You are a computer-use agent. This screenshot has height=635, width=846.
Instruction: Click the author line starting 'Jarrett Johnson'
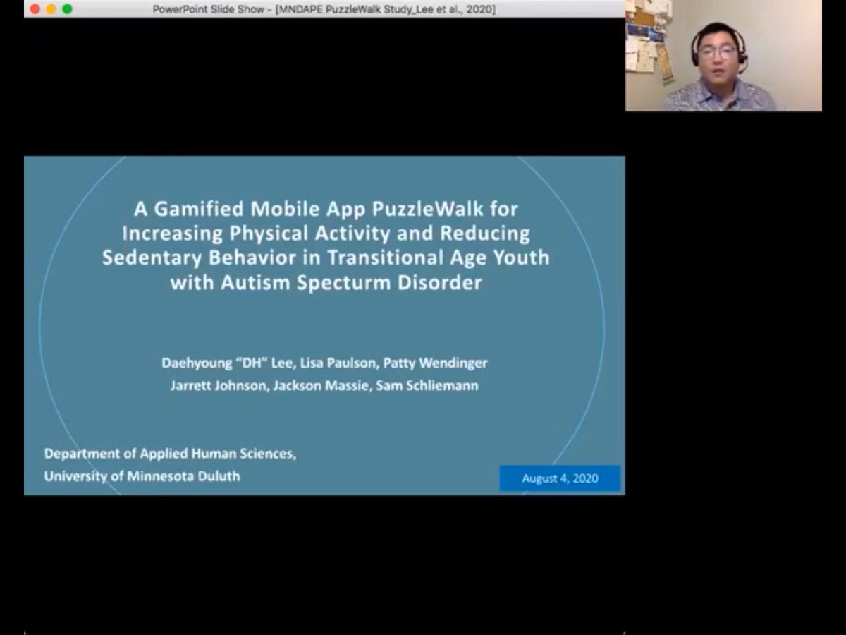(324, 386)
